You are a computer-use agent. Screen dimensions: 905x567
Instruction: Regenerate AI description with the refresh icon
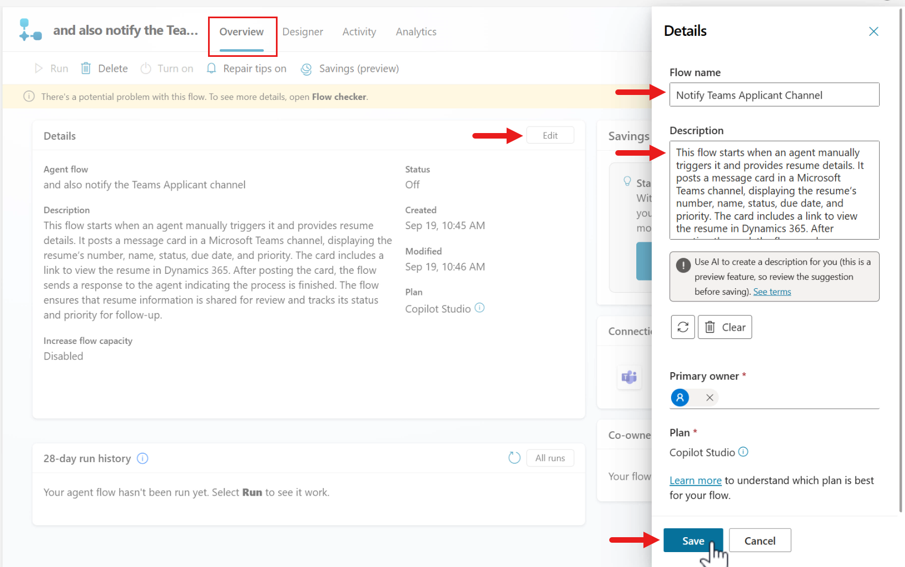click(683, 327)
